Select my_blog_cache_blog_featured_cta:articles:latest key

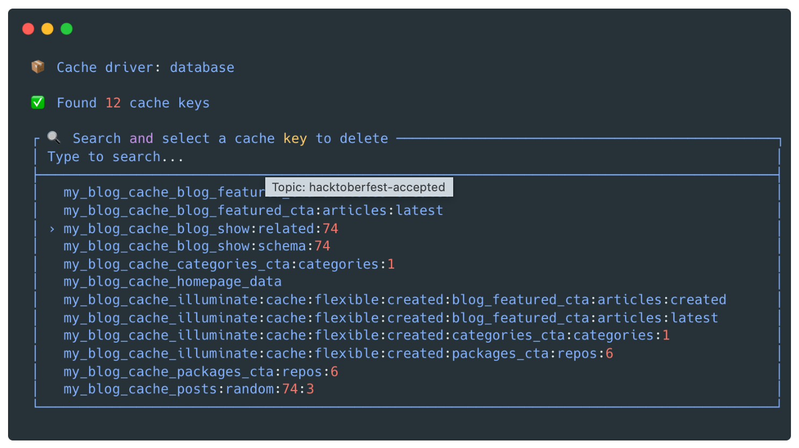click(x=253, y=211)
